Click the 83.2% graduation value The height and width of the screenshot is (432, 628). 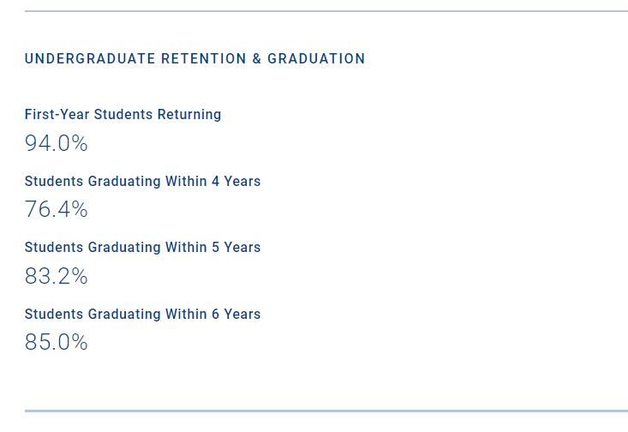click(x=57, y=276)
